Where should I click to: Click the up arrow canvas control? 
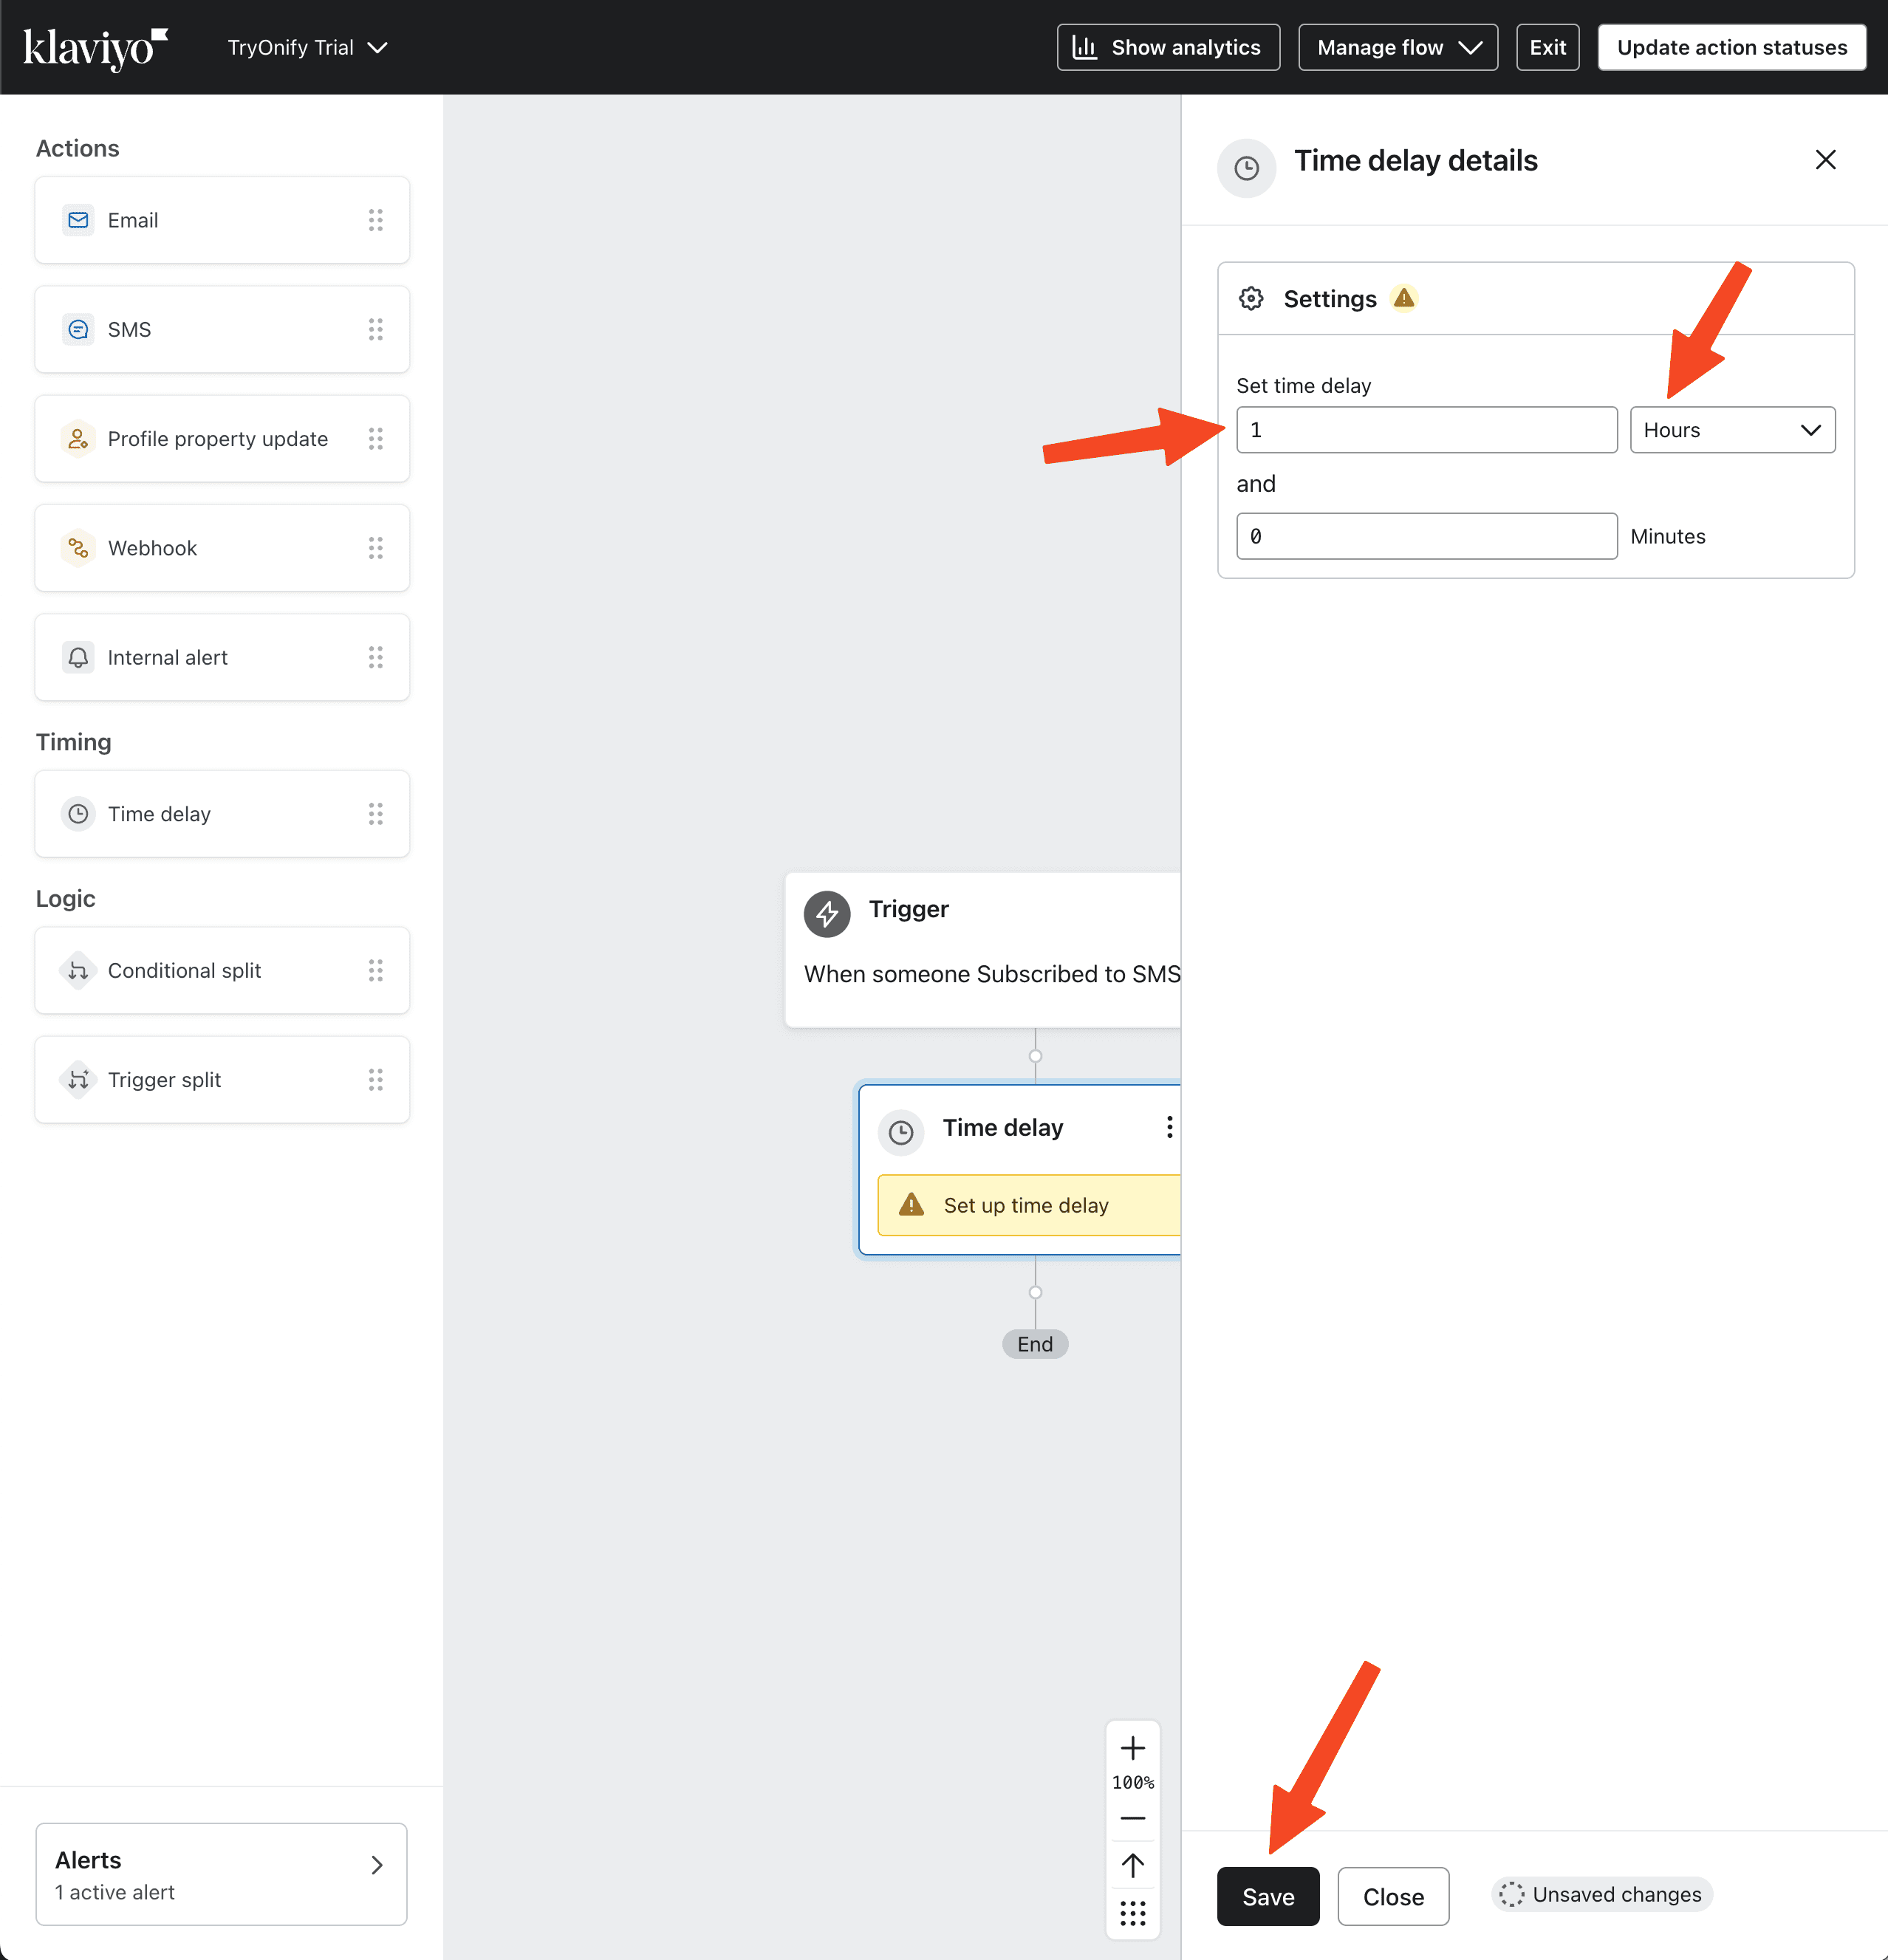[x=1132, y=1865]
